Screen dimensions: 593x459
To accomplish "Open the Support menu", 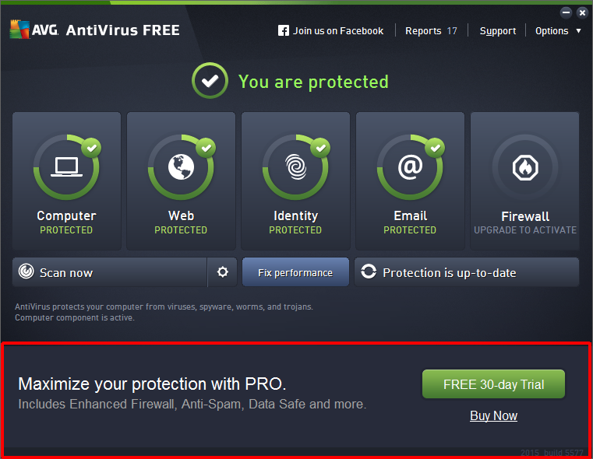I will (498, 31).
